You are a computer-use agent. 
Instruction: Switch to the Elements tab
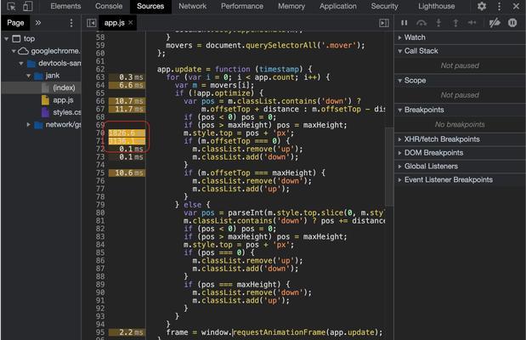tap(65, 6)
